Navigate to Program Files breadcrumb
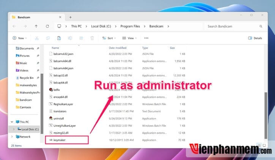The image size is (275, 160). tap(130, 26)
